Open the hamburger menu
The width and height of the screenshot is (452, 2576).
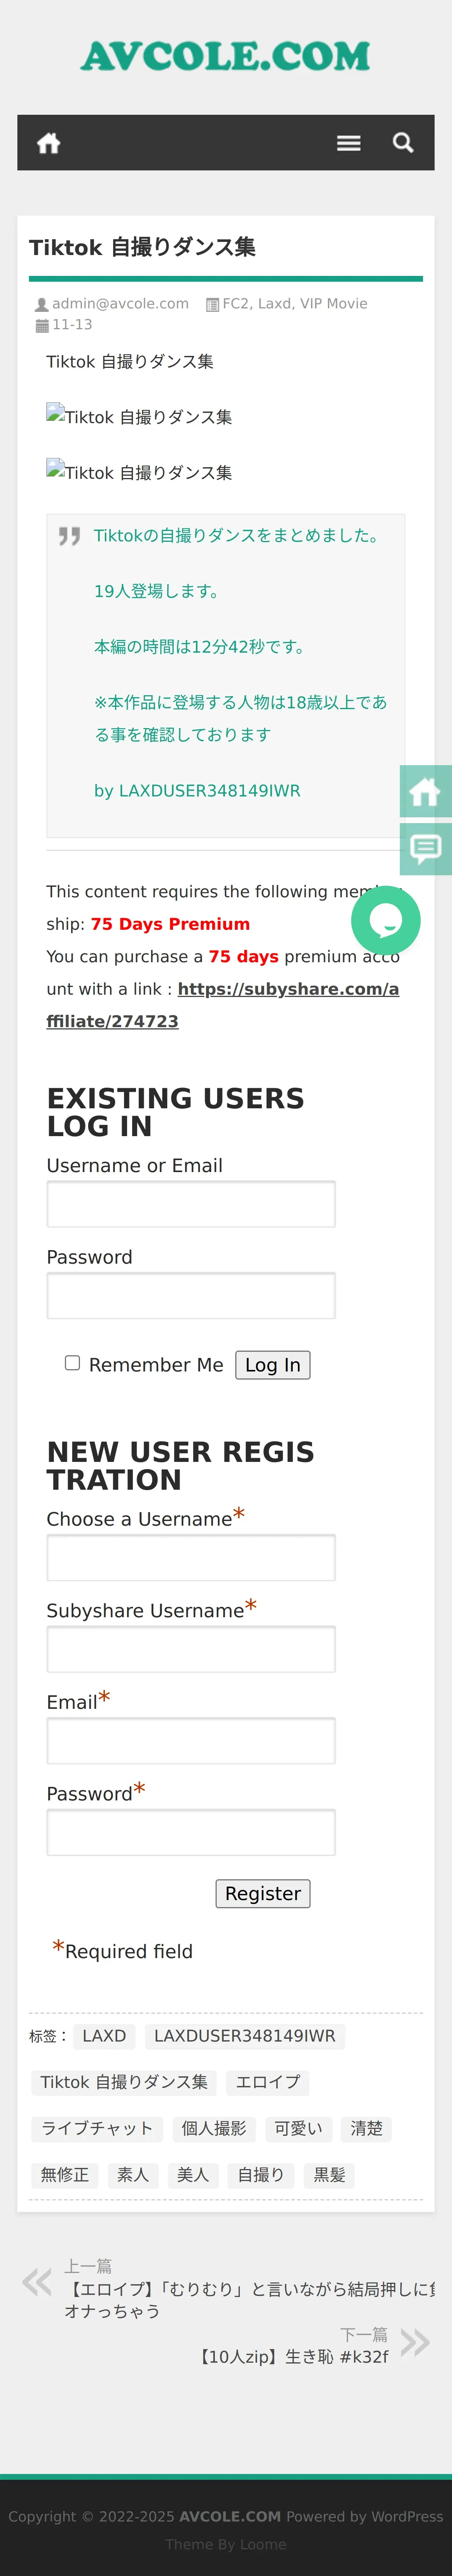[x=348, y=143]
